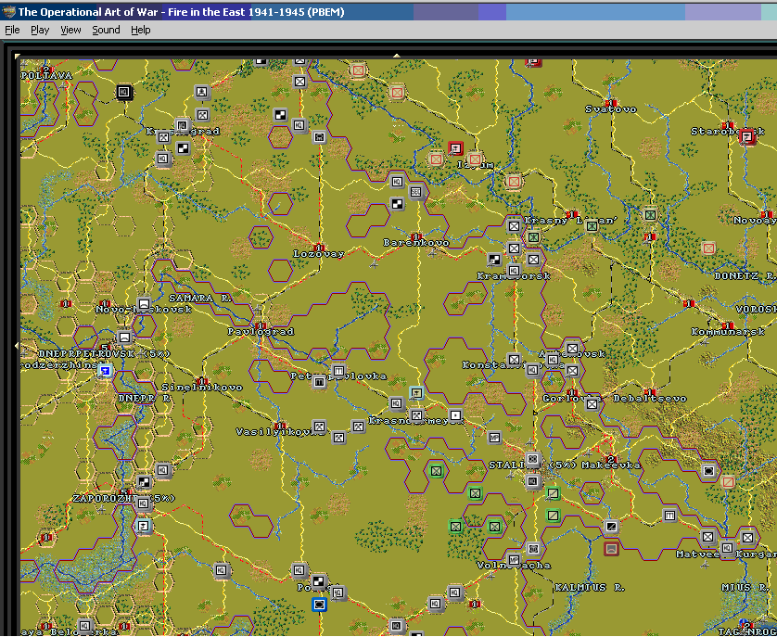The height and width of the screenshot is (637, 777).
Task: Open the Play menu
Action: click(x=40, y=31)
